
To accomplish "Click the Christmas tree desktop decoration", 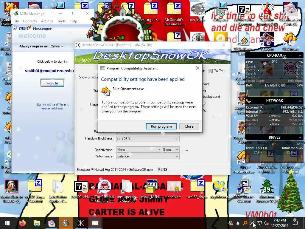I will (291, 192).
